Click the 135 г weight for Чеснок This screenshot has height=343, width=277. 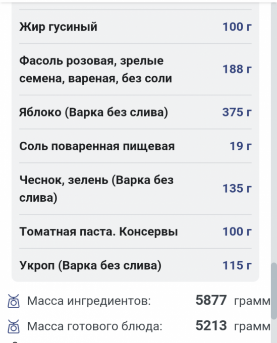(x=237, y=188)
